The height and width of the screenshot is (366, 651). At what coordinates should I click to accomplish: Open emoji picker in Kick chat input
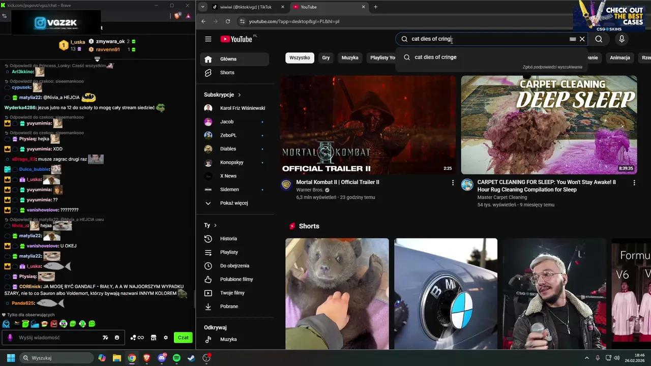(x=117, y=338)
